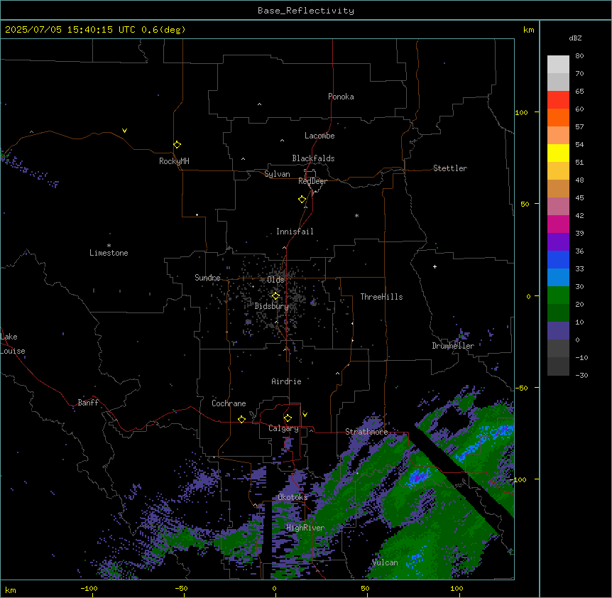Click the orange 60 dBZ legend swatch
The image size is (612, 598).
click(x=558, y=117)
